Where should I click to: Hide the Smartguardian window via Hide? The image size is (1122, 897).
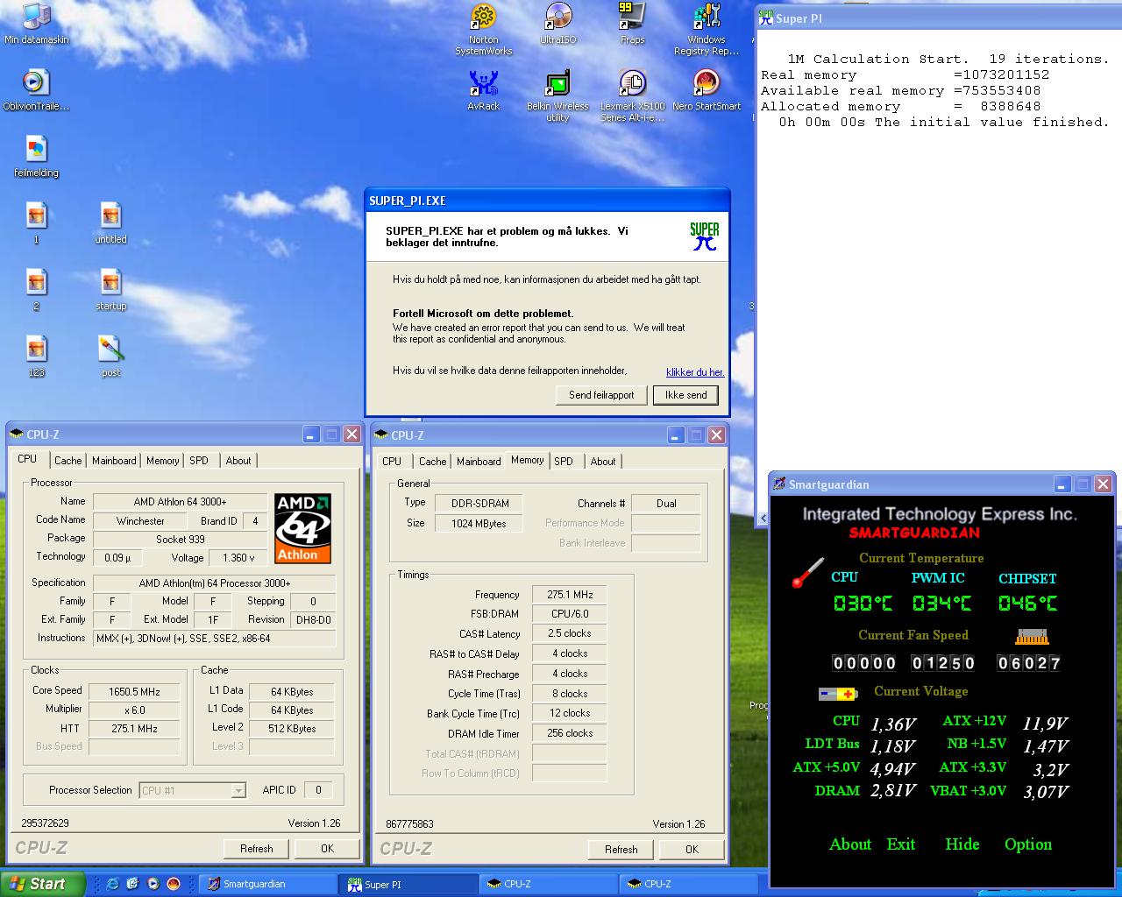pyautogui.click(x=962, y=844)
